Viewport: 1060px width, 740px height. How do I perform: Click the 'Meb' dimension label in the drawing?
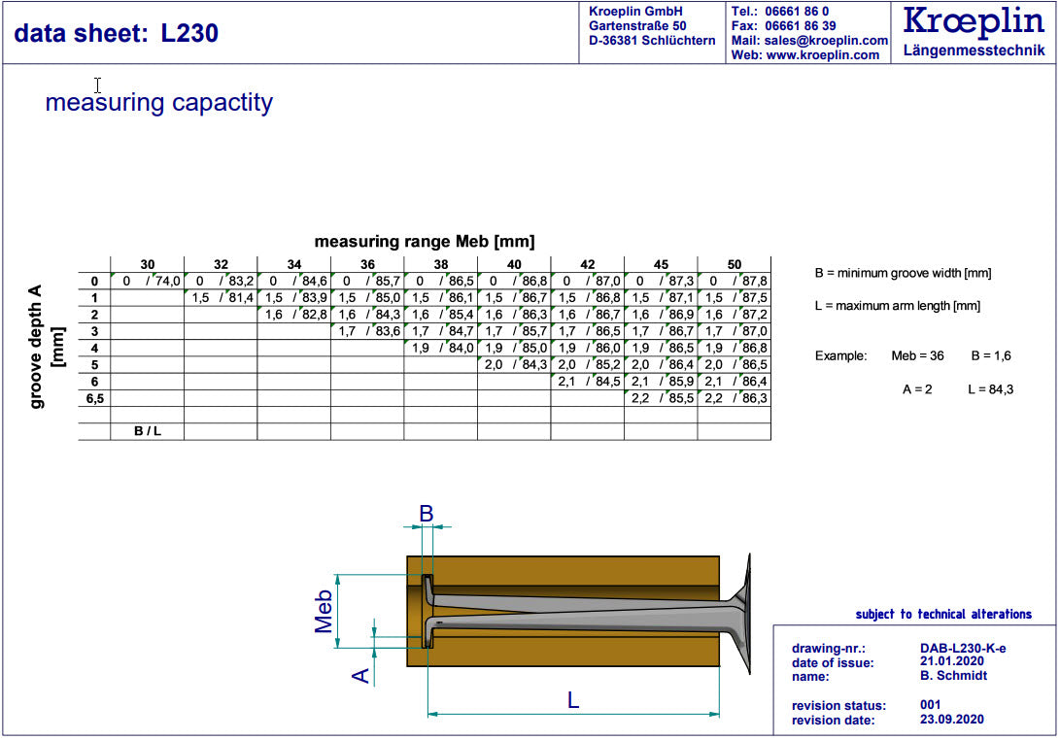click(x=325, y=611)
